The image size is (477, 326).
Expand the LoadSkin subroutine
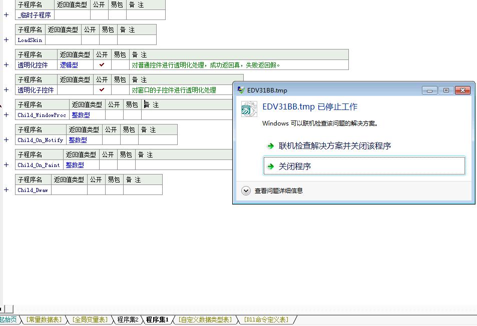(6, 39)
